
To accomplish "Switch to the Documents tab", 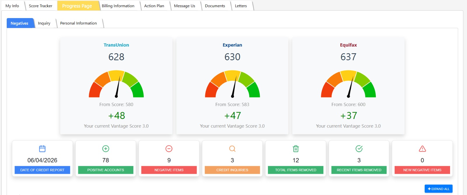I will tap(215, 6).
